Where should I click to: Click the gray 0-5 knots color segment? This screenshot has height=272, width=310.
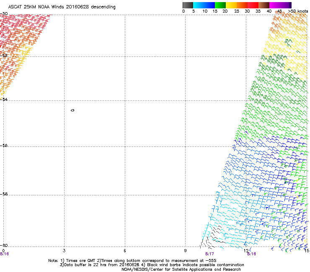(188, 5)
